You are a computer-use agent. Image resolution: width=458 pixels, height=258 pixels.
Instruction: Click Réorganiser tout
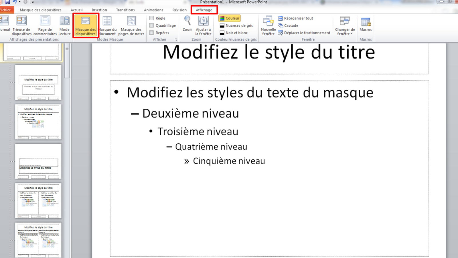pos(295,18)
